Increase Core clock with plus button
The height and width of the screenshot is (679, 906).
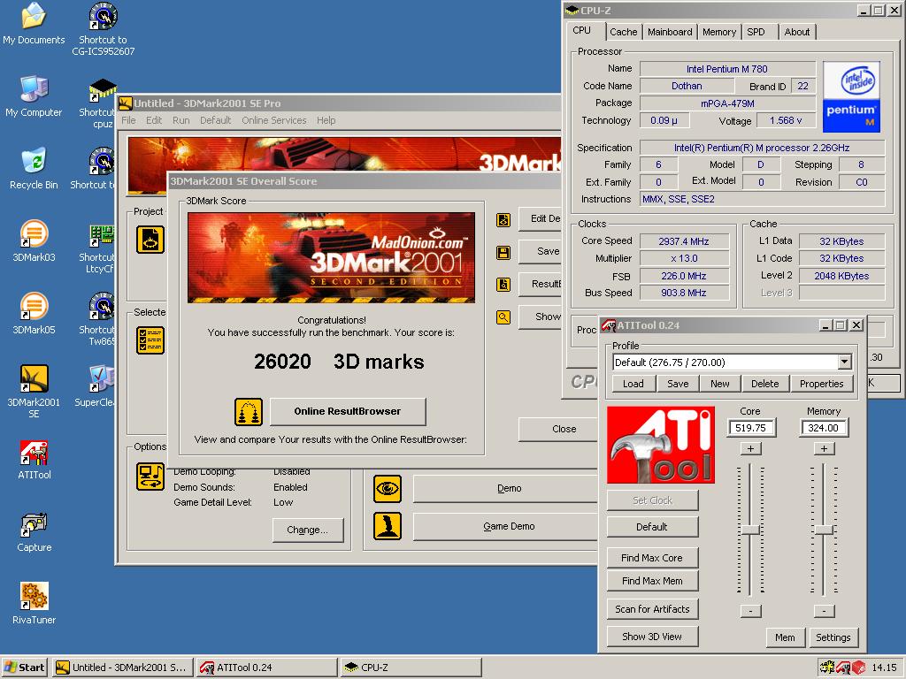pos(750,448)
